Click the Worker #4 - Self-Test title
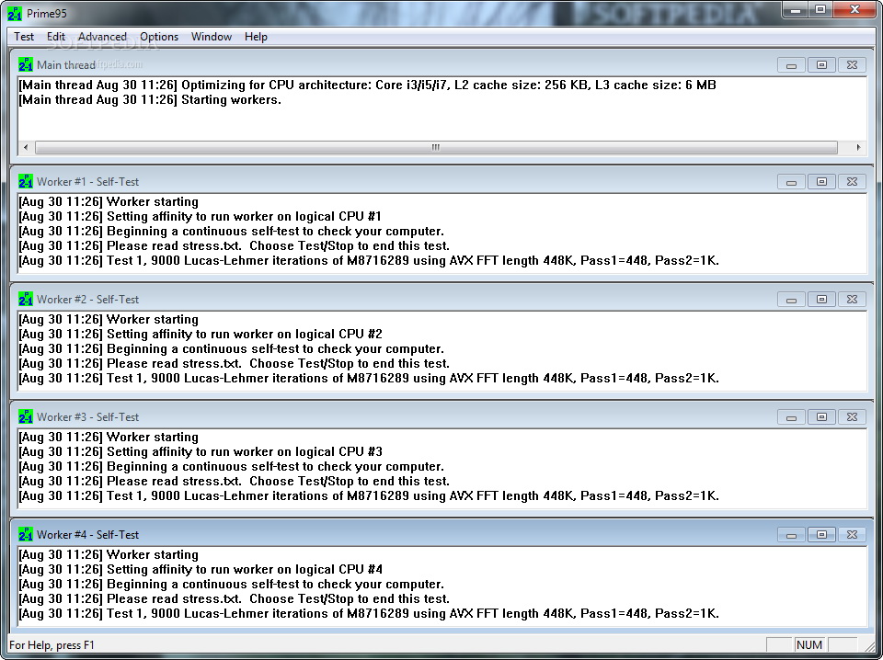 (x=88, y=534)
